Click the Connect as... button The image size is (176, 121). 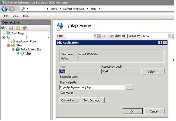pyautogui.click(x=70, y=100)
